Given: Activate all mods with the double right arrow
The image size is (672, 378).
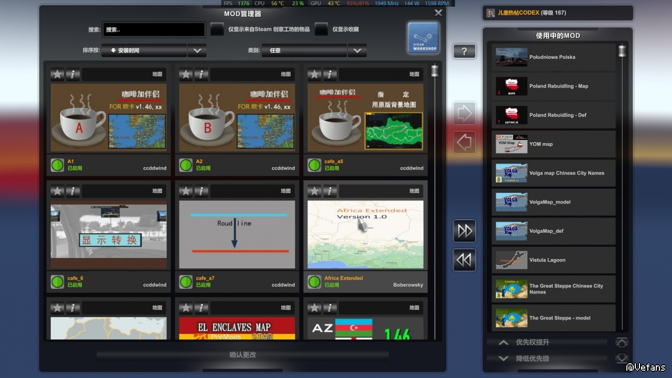Looking at the screenshot, I should point(465,231).
